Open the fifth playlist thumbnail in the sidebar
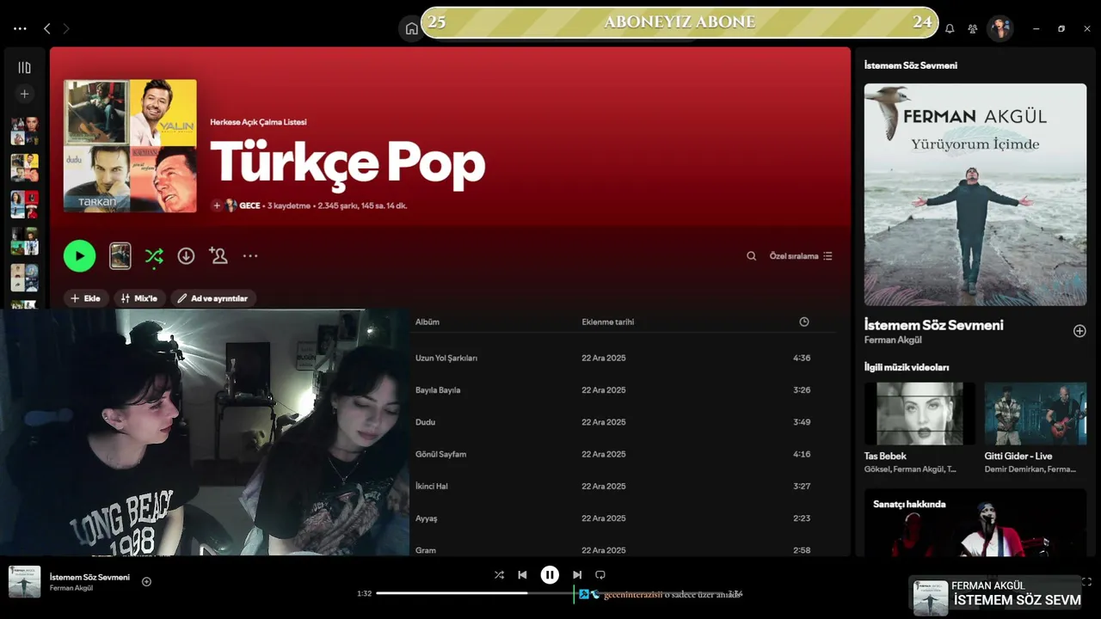This screenshot has height=619, width=1101. point(24,278)
